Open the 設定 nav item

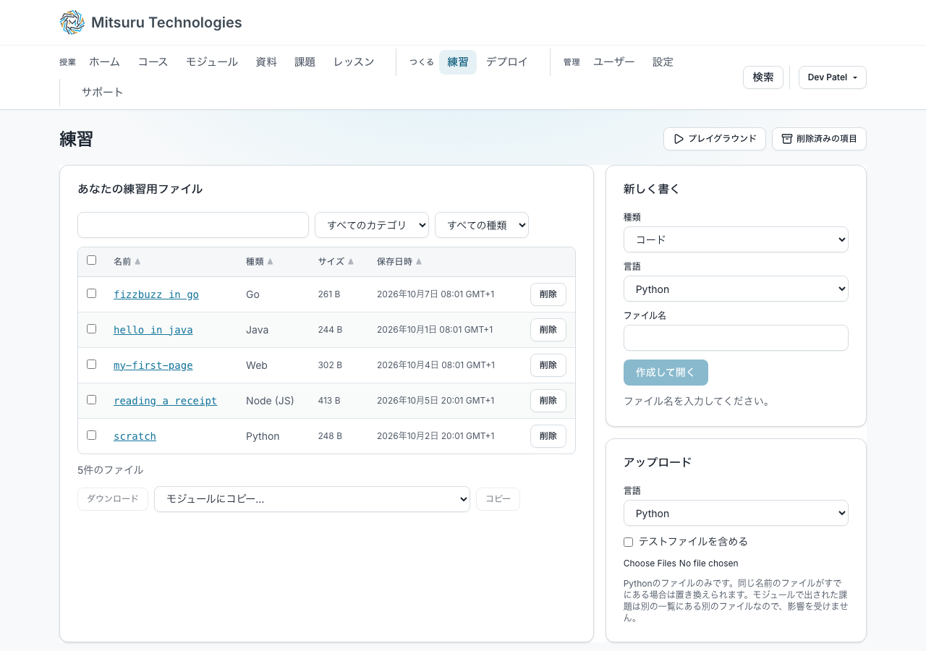[663, 62]
